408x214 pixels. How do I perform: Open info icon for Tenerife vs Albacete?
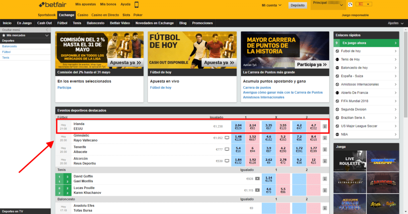pos(325,149)
